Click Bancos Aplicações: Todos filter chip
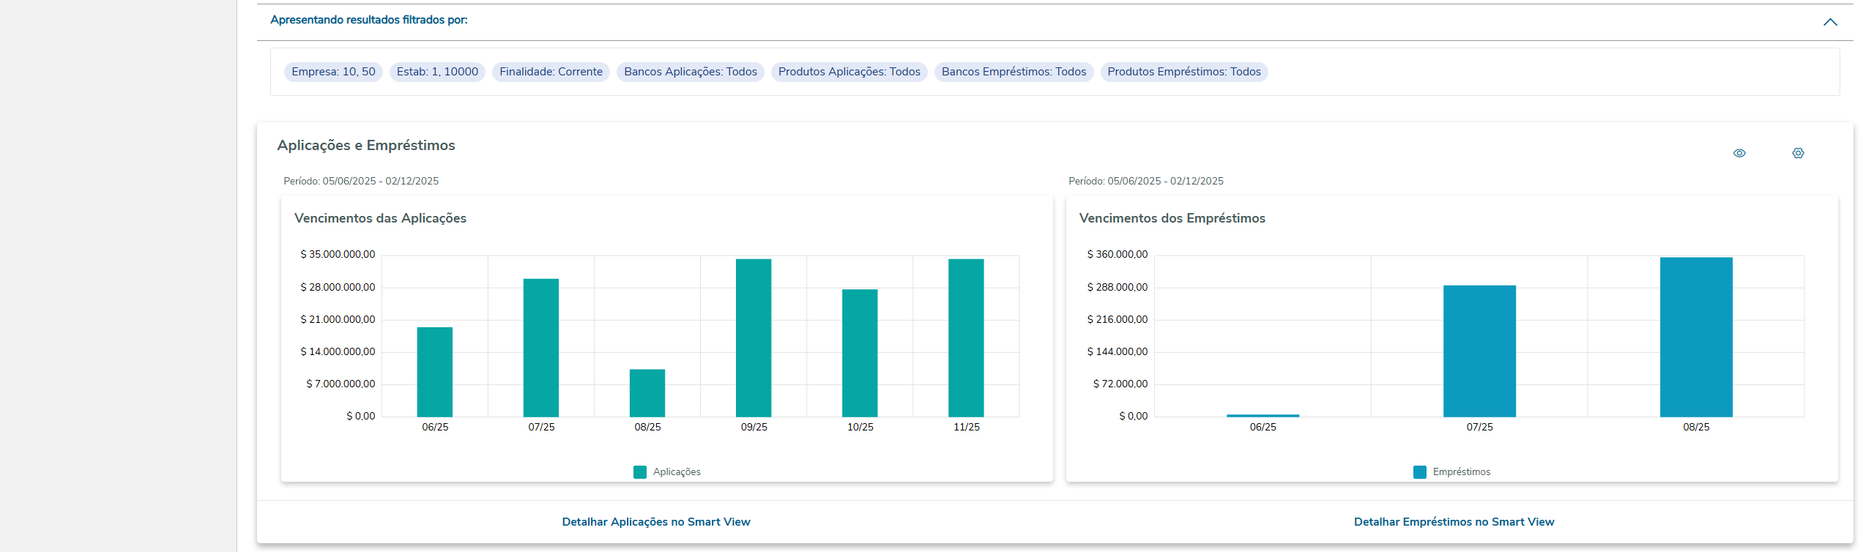The image size is (1863, 552). pyautogui.click(x=690, y=72)
